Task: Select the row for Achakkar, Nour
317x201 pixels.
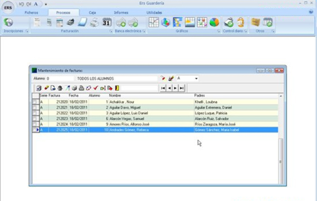Action: [155, 102]
